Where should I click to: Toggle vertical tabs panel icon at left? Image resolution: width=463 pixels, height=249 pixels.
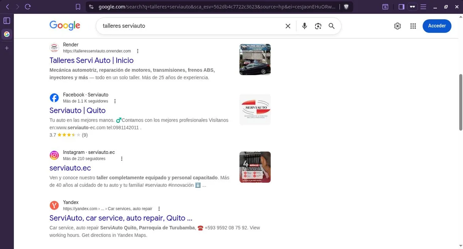tap(7, 20)
